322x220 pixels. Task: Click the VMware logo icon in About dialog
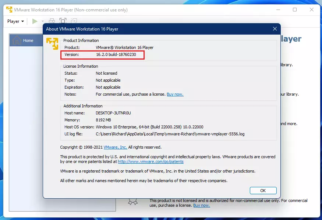[52, 43]
